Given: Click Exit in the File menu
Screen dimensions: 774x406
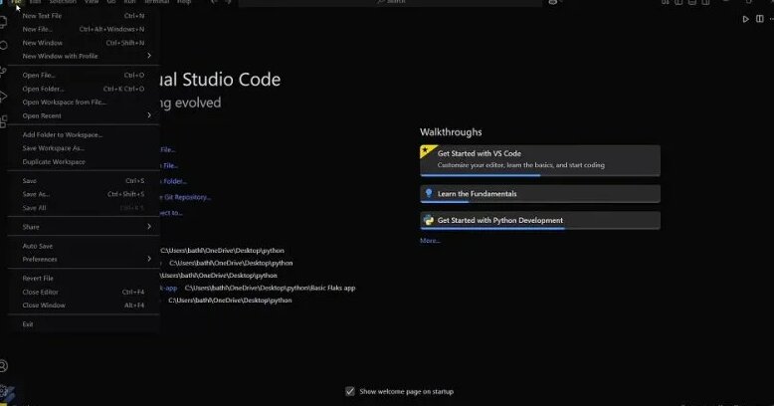Looking at the screenshot, I should (84, 324).
